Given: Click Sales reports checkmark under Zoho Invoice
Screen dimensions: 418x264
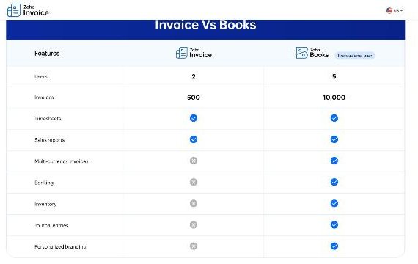Looking at the screenshot, I should 194,139.
